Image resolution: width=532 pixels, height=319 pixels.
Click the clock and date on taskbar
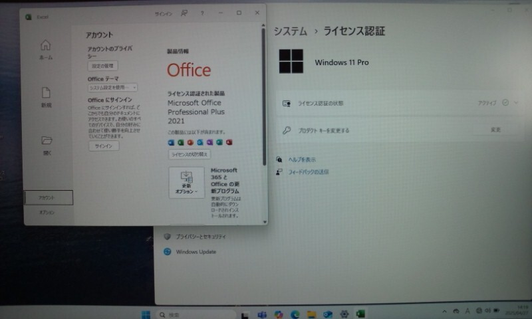point(517,310)
